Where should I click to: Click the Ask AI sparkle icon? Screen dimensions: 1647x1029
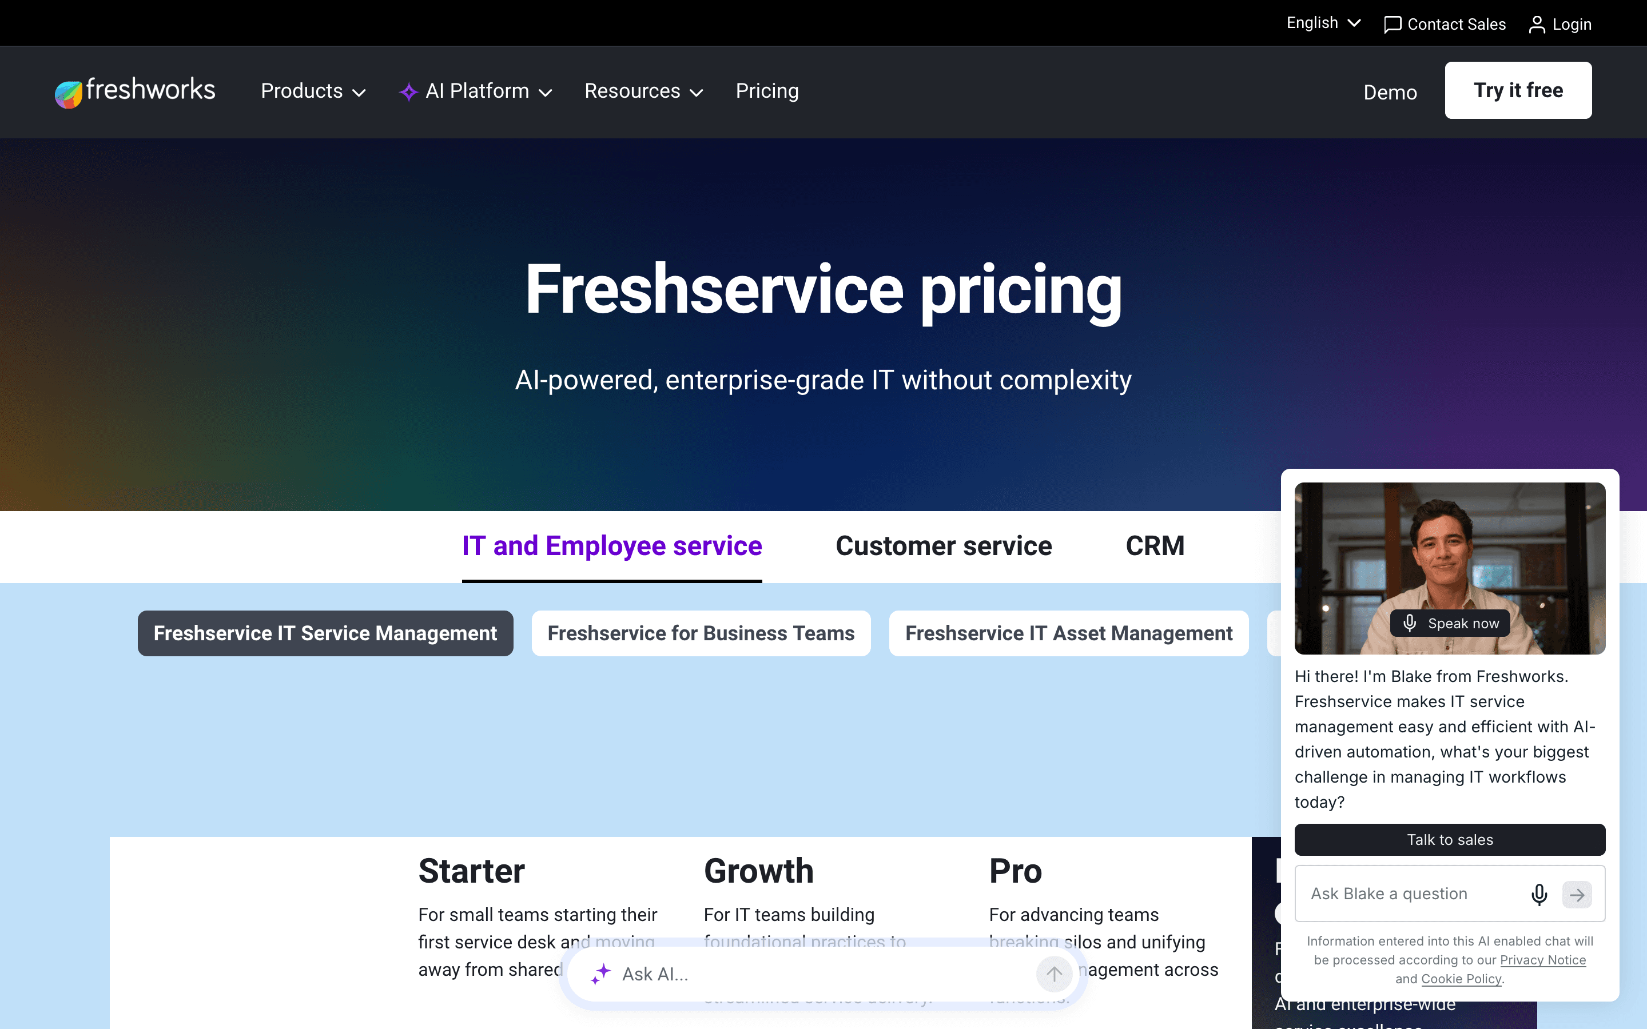click(x=601, y=974)
